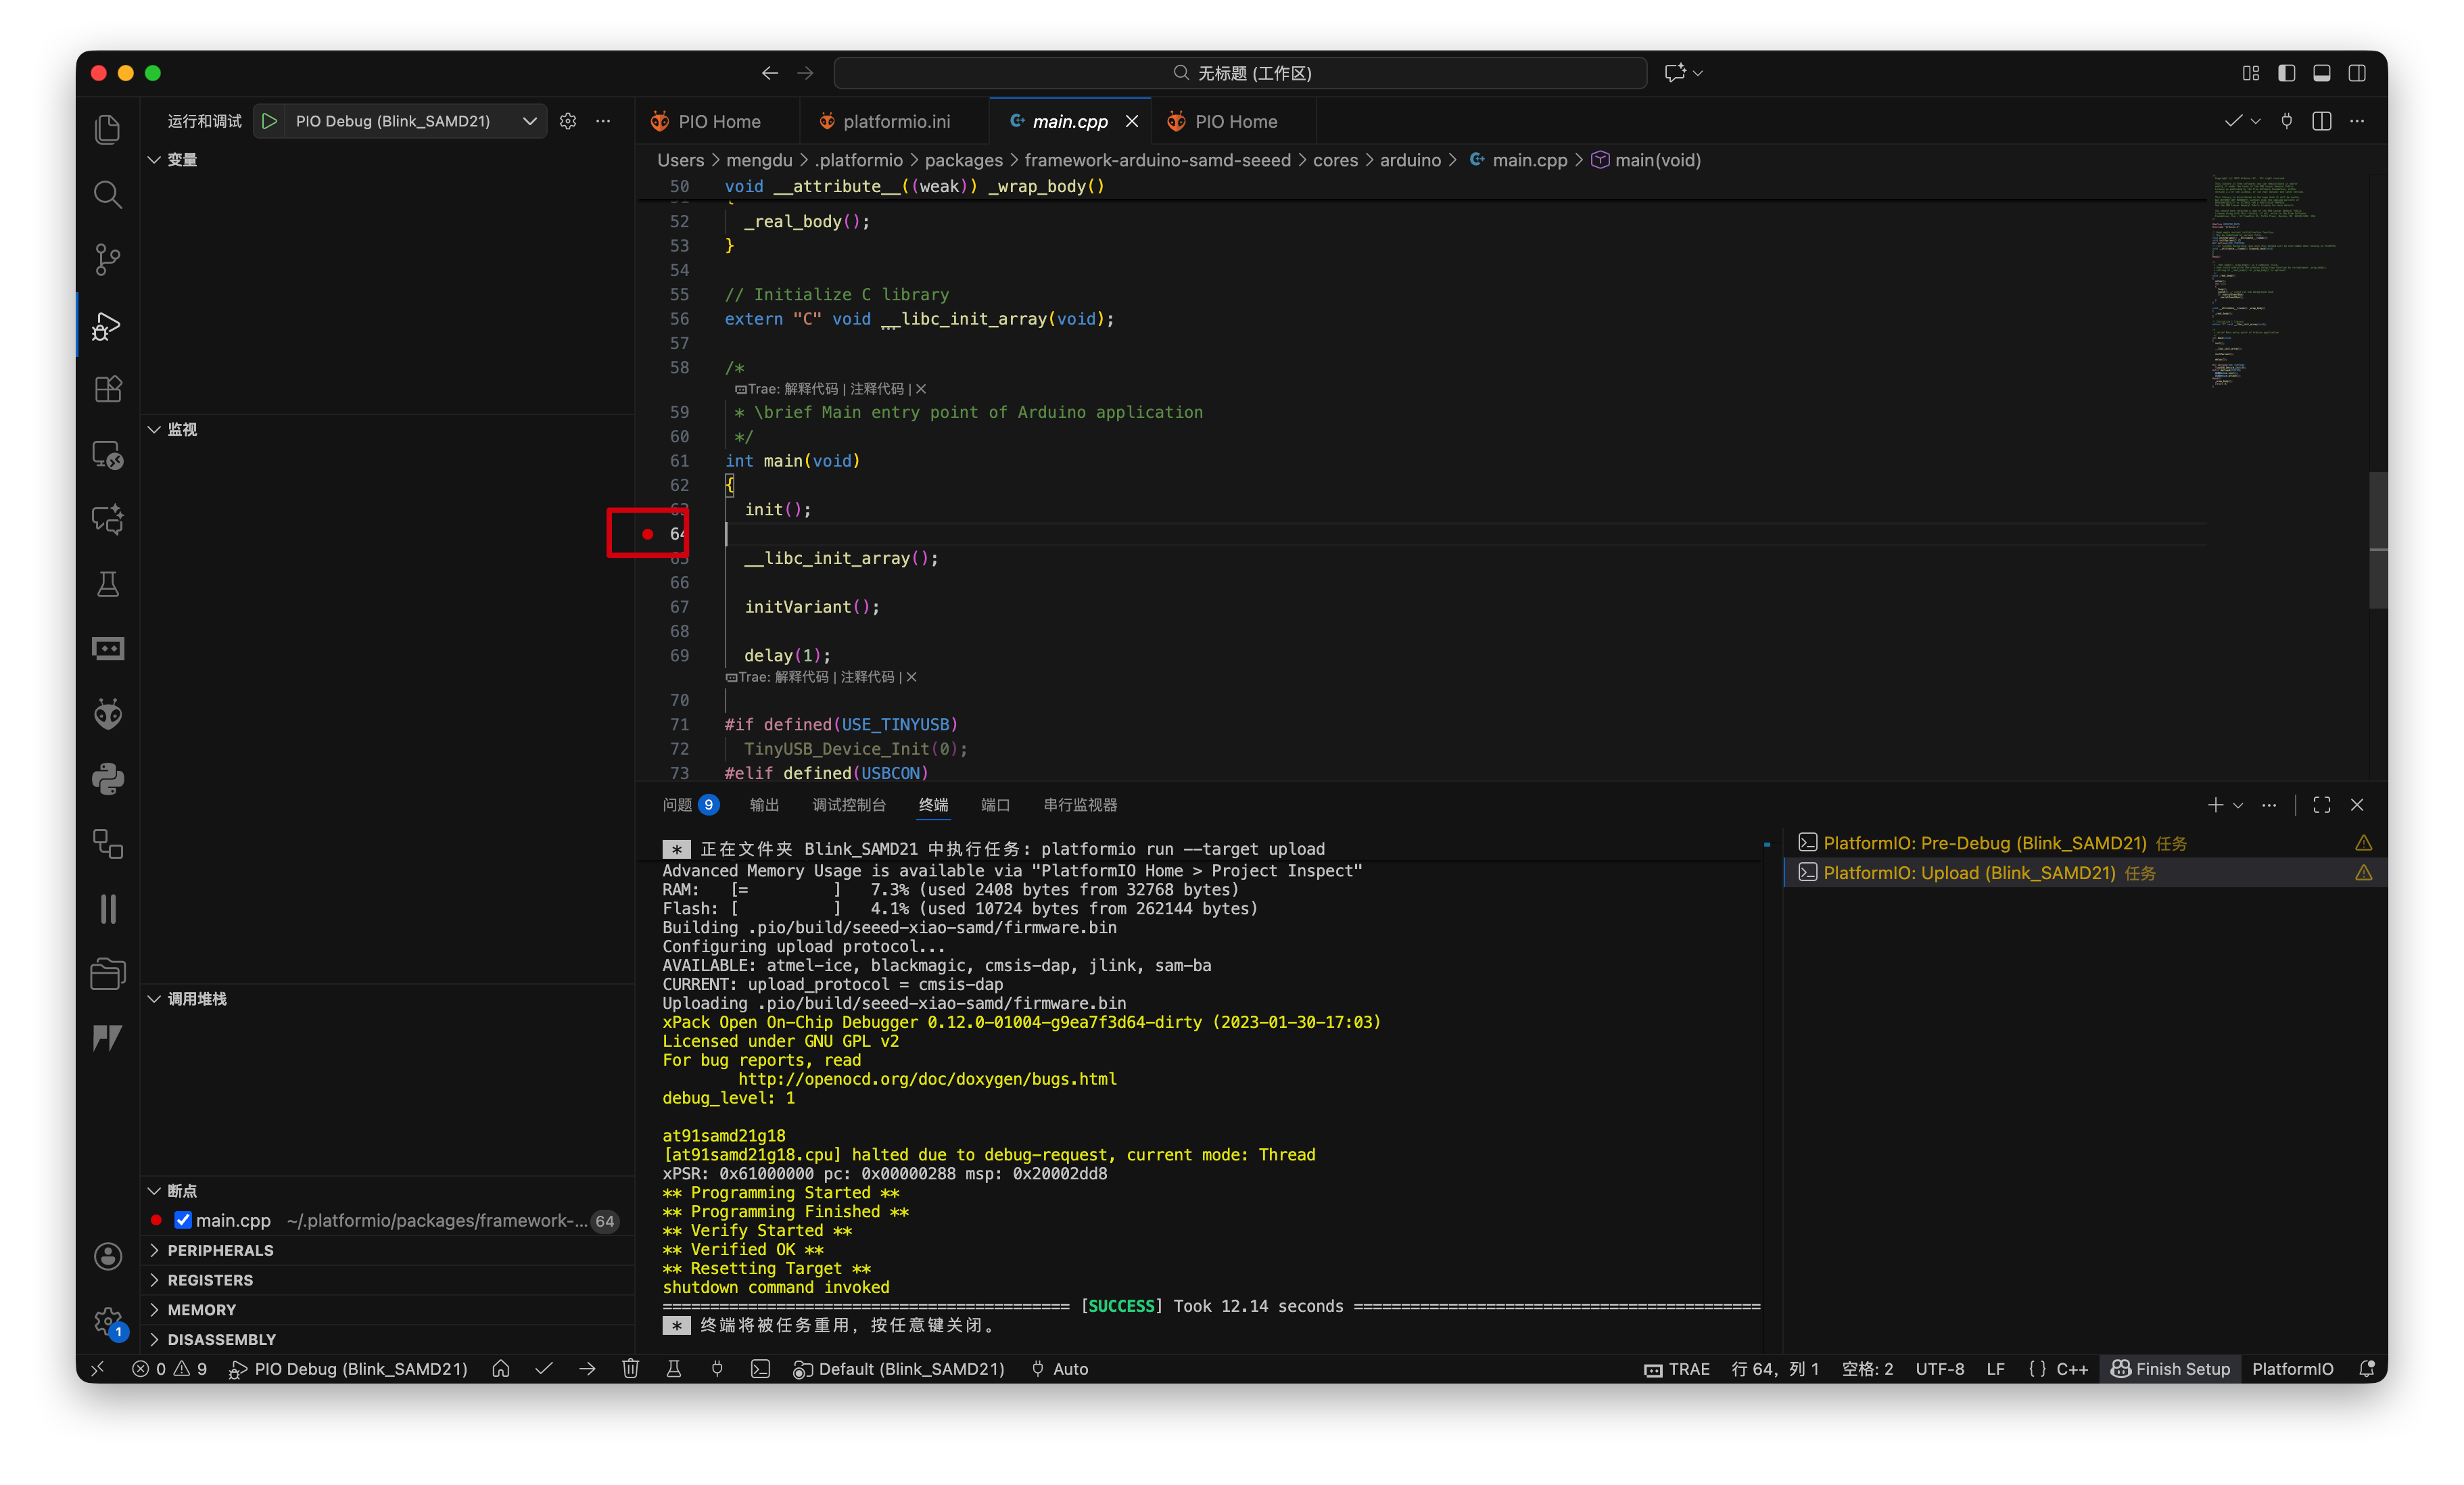This screenshot has height=1485, width=2464.
Task: Expand the REGISTERS section
Action: 210,1280
